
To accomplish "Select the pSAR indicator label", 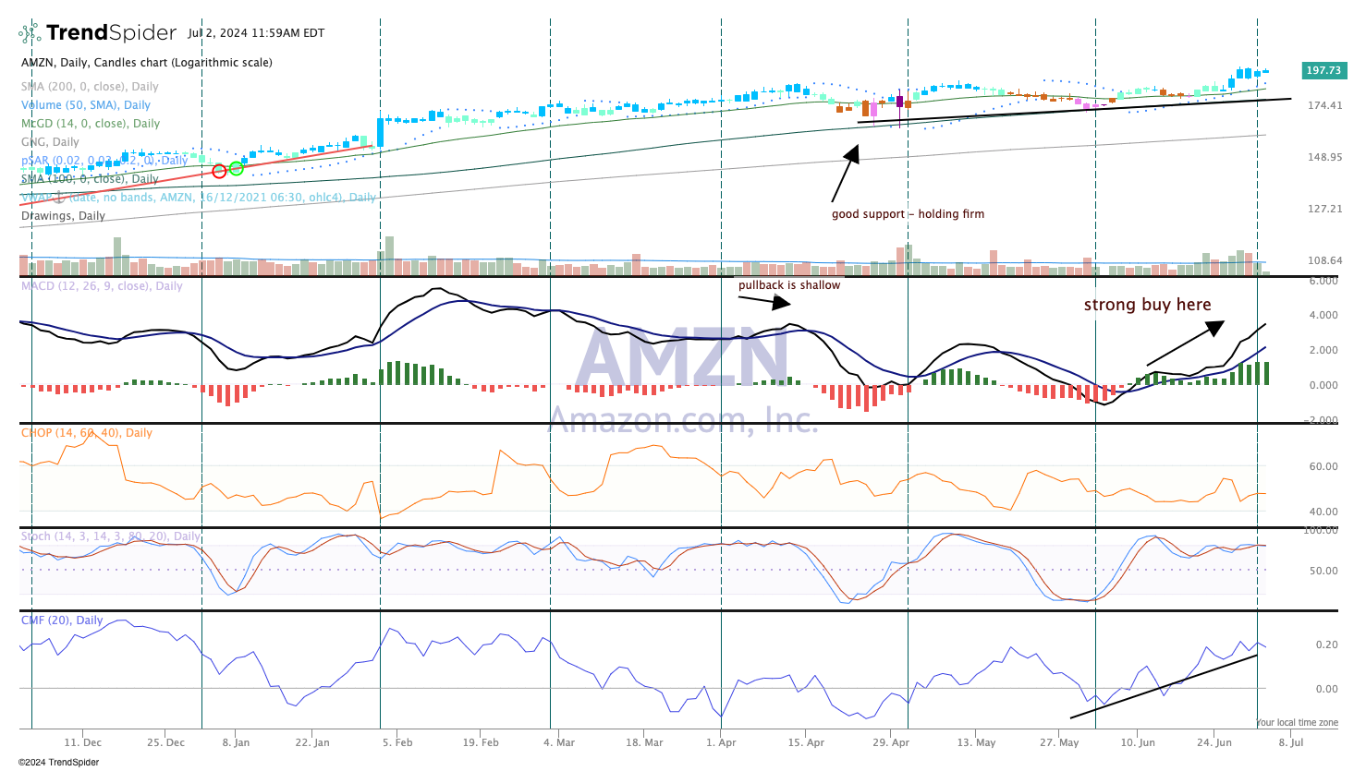I will pyautogui.click(x=104, y=161).
